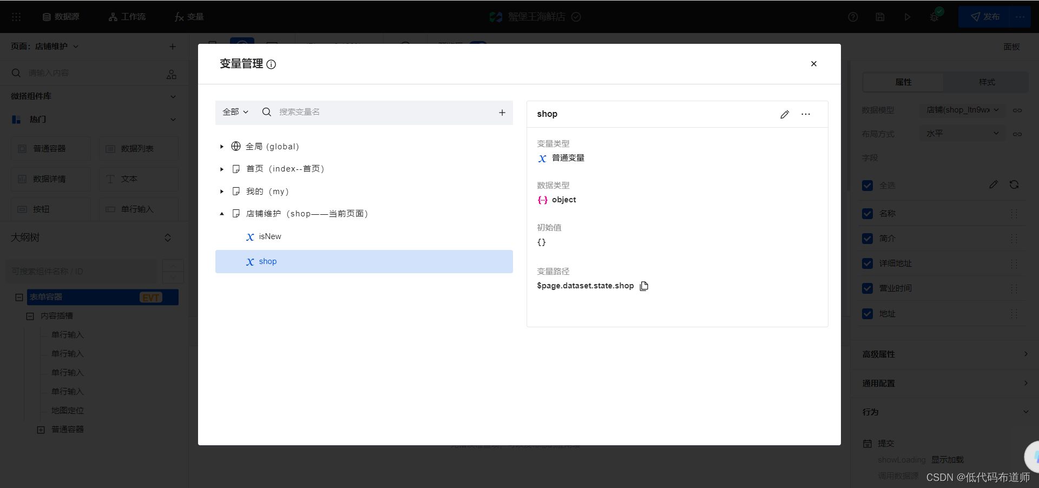Expand the 我的 (my) node
The width and height of the screenshot is (1039, 488).
(222, 192)
